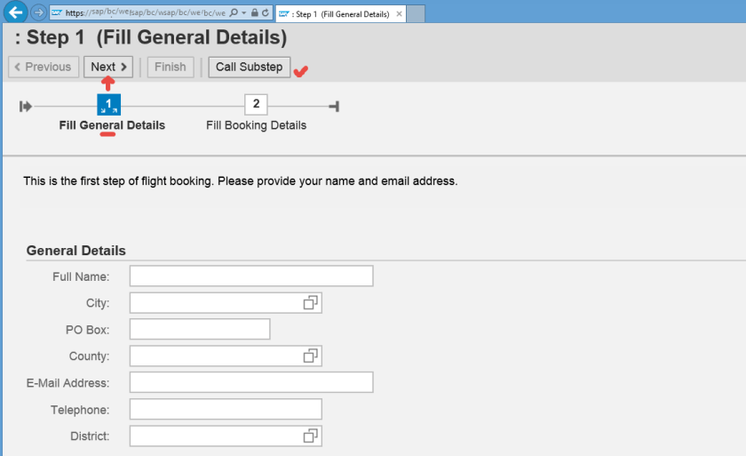Open value help icon for County
The width and height of the screenshot is (746, 456).
[310, 356]
